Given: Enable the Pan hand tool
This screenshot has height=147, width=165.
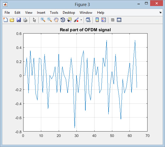Looking at the screenshot, I should [x=56, y=20].
